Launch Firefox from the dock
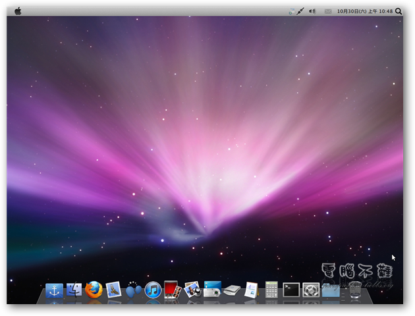 click(x=94, y=290)
